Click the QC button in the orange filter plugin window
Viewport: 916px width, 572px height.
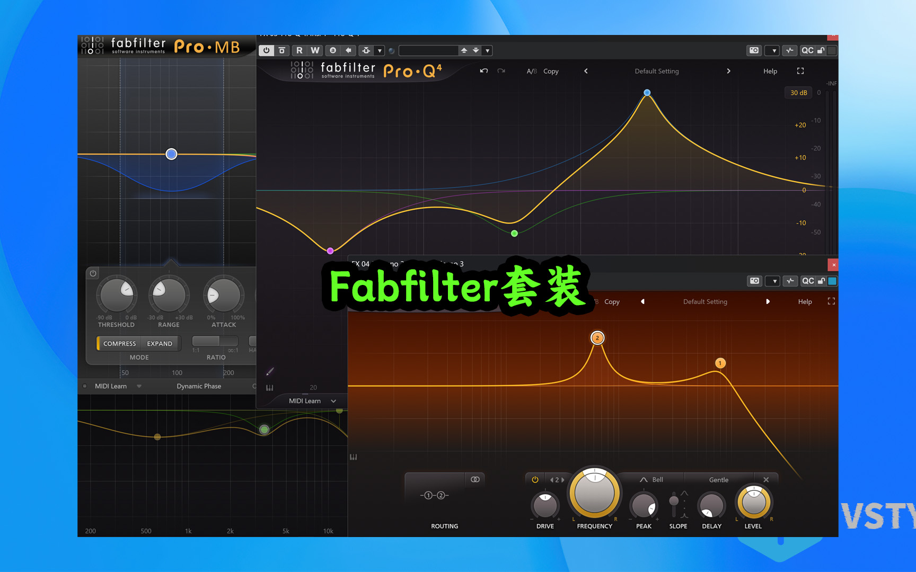pos(808,281)
